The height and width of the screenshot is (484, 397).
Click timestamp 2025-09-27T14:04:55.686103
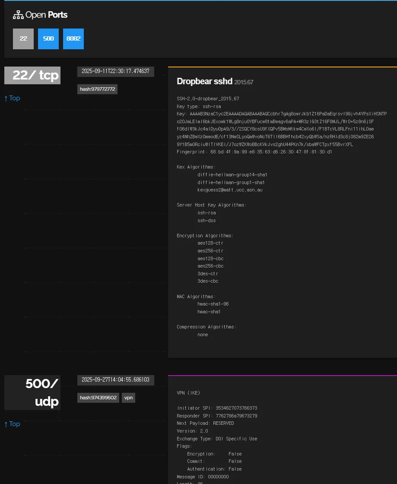click(115, 380)
